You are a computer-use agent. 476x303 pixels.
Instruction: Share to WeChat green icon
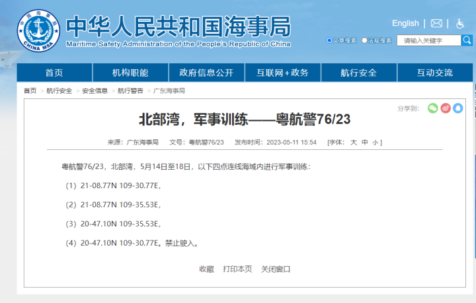click(432, 108)
